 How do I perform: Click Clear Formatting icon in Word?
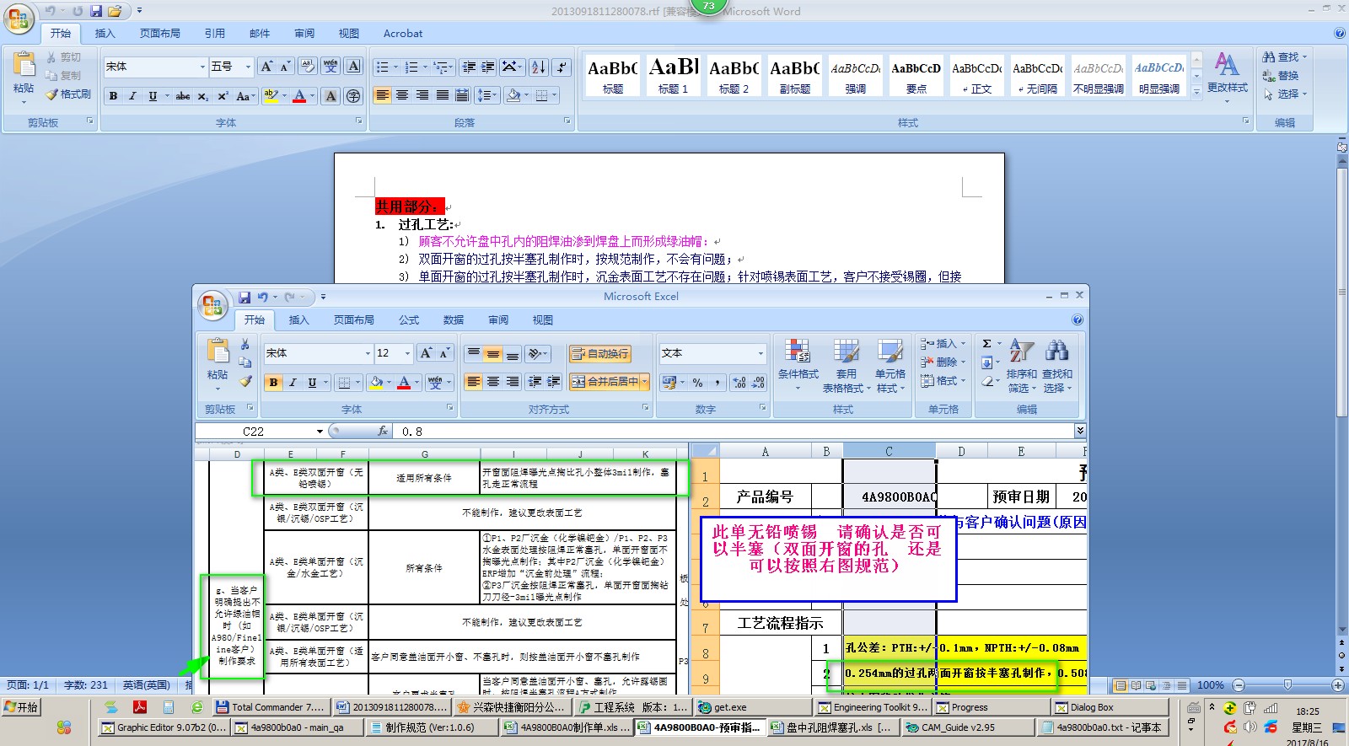tap(308, 67)
